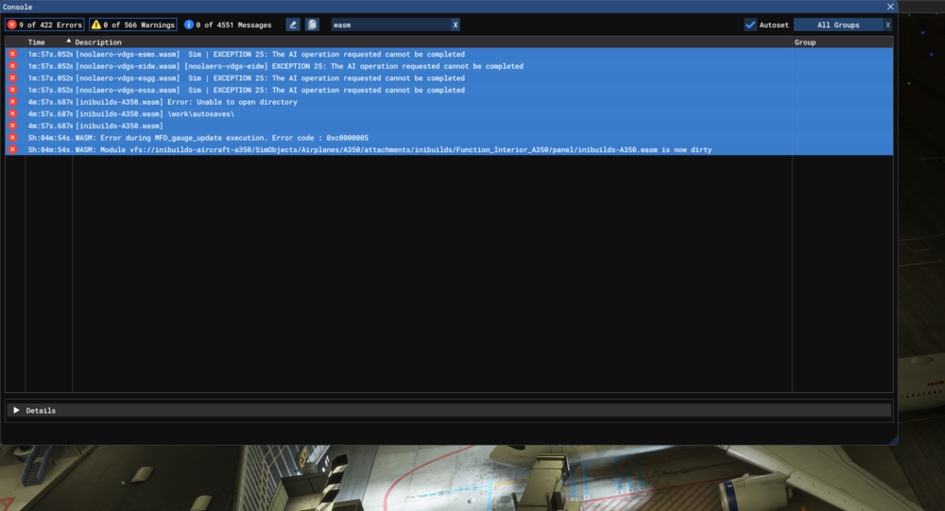Image resolution: width=945 pixels, height=511 pixels.
Task: Click the copy to clipboard icon
Action: click(312, 25)
